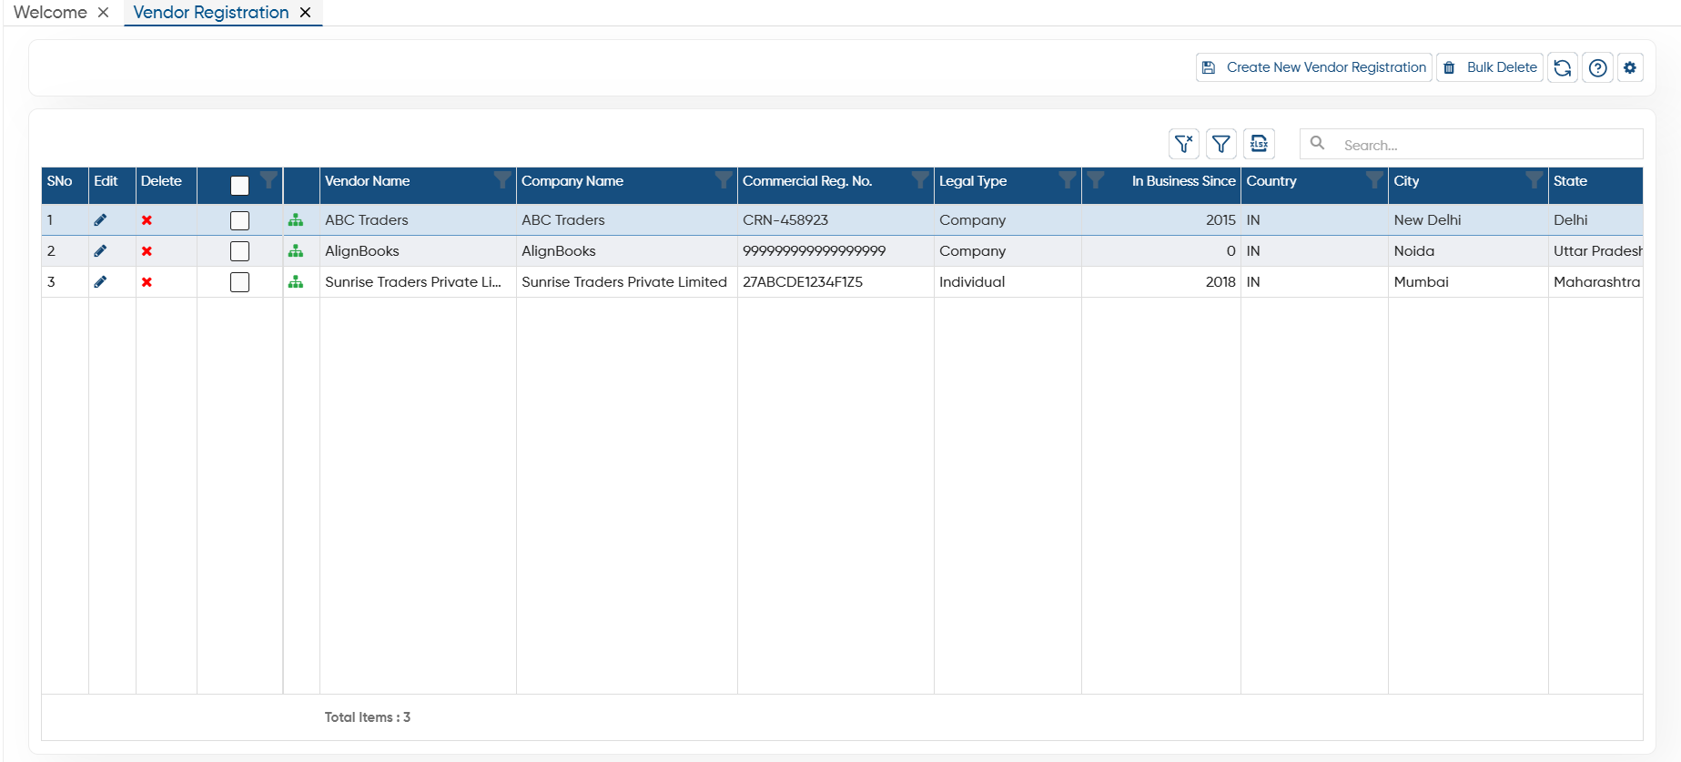Click Create New Vendor Registration button
Image resolution: width=1681 pixels, height=762 pixels.
click(1313, 67)
